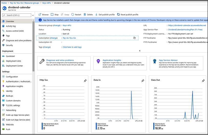
Task: Reset the publish profile
Action: coord(127,15)
